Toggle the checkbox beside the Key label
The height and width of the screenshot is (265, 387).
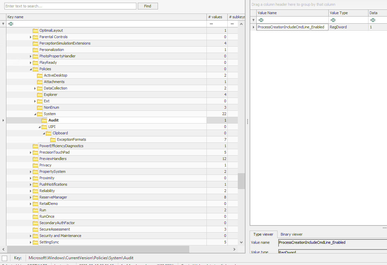[4, 258]
